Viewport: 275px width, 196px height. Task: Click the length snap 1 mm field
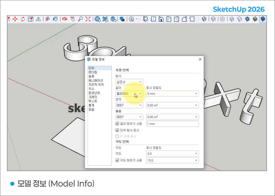[x=172, y=124]
